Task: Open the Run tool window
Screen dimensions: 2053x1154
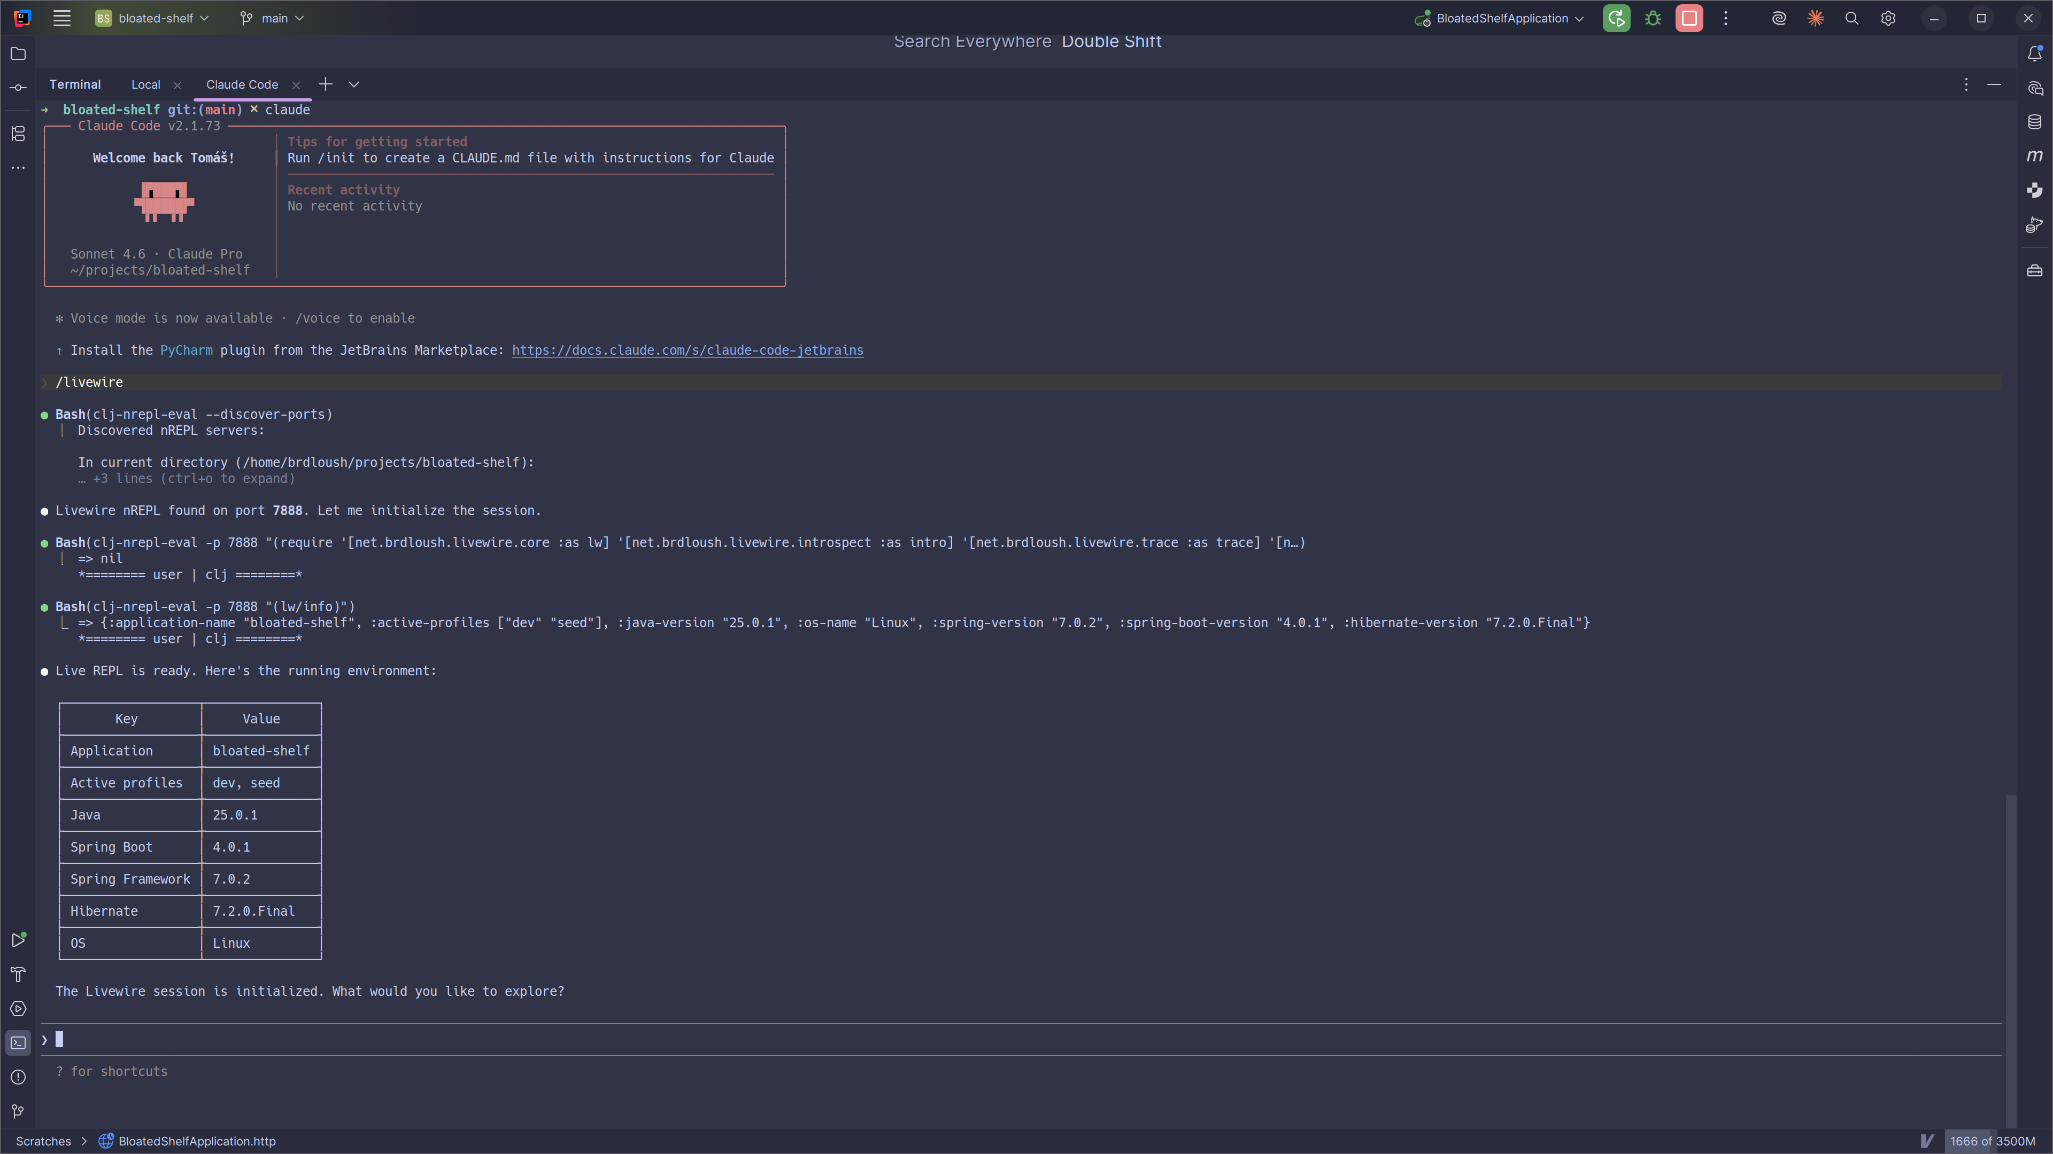Action: click(18, 940)
